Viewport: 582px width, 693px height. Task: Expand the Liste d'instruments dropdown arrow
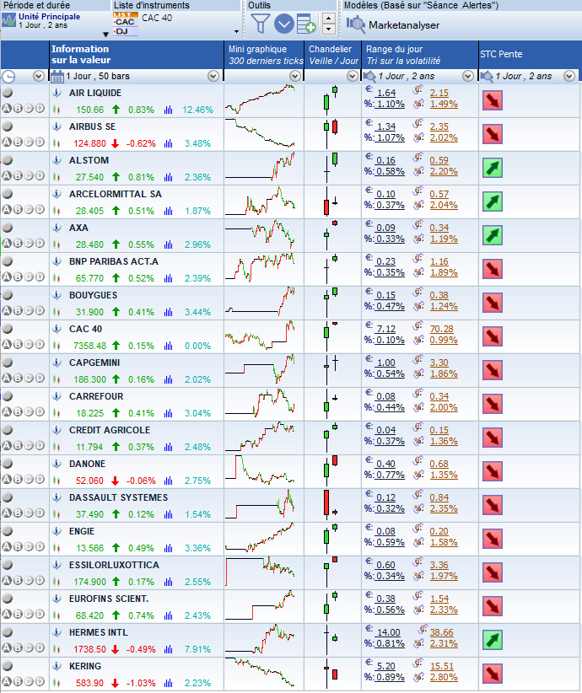pyautogui.click(x=236, y=31)
